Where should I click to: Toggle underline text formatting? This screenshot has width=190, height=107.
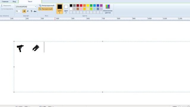(31, 11)
